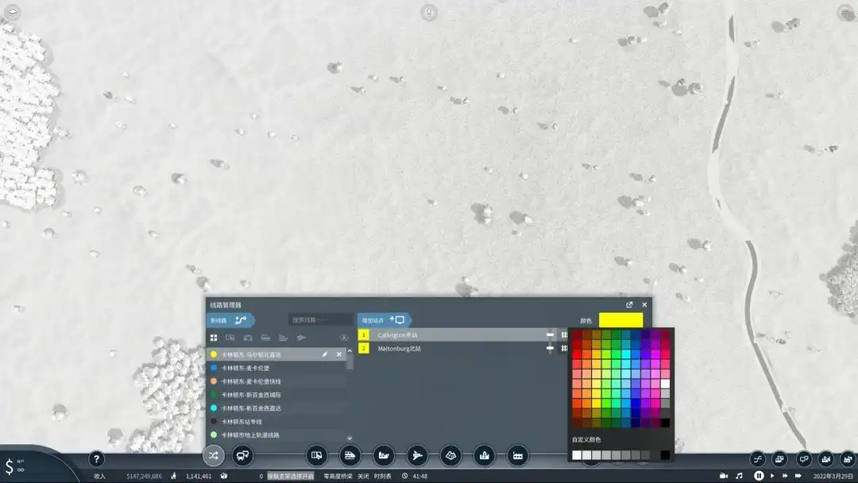The width and height of the screenshot is (858, 483).
Task: Pick the yellow line color swatch
Action: click(620, 320)
